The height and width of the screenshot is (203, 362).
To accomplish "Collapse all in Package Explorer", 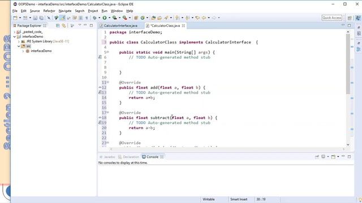I will pyautogui.click(x=58, y=25).
